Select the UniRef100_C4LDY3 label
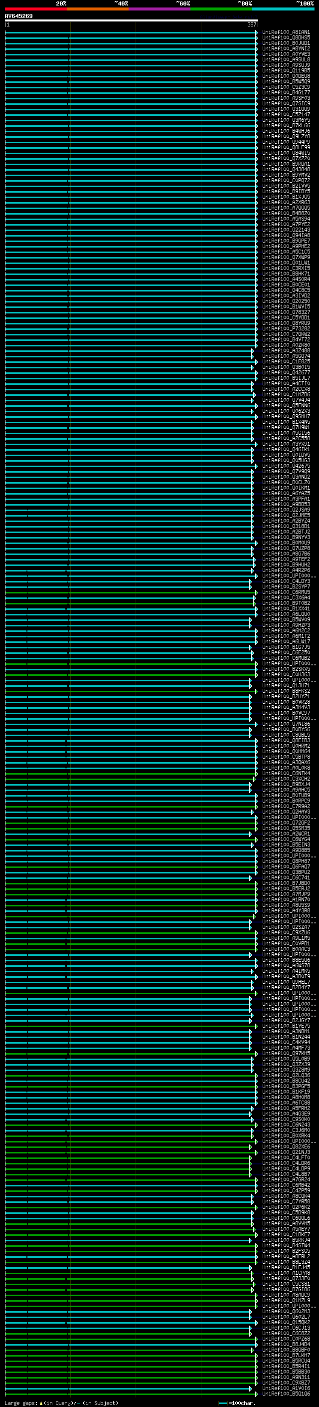Viewport: 319px width, 1407px height. click(x=286, y=581)
